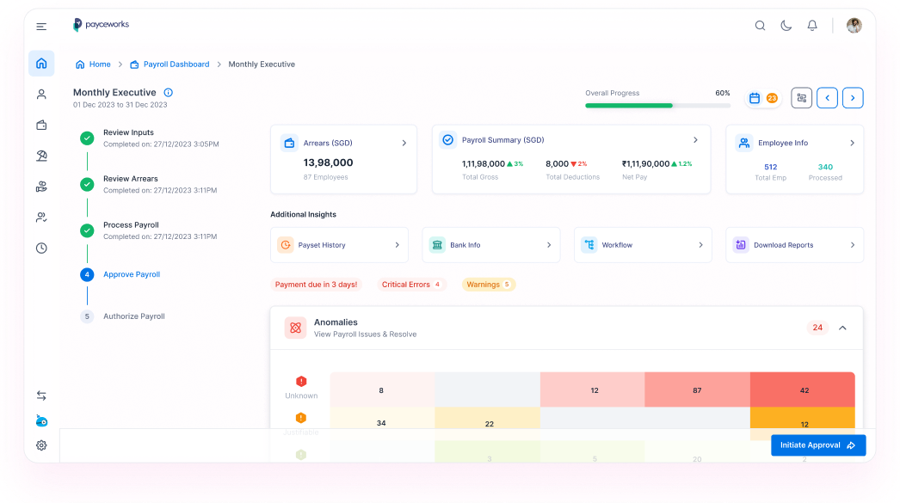
Task: Open the notifications bell
Action: [811, 25]
